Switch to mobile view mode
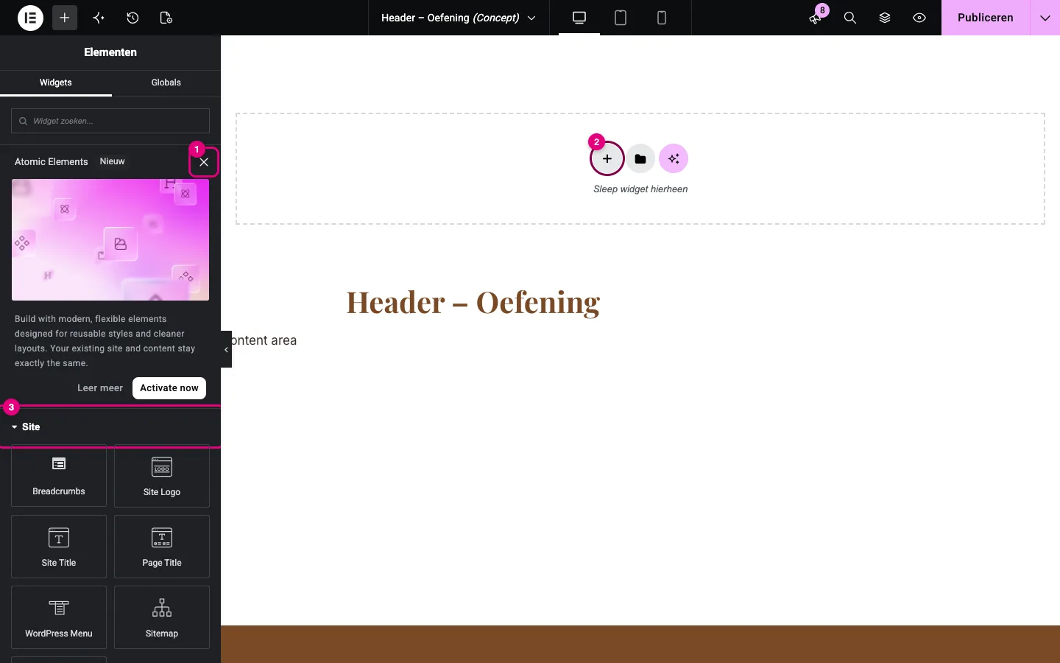This screenshot has height=663, width=1060. point(662,18)
